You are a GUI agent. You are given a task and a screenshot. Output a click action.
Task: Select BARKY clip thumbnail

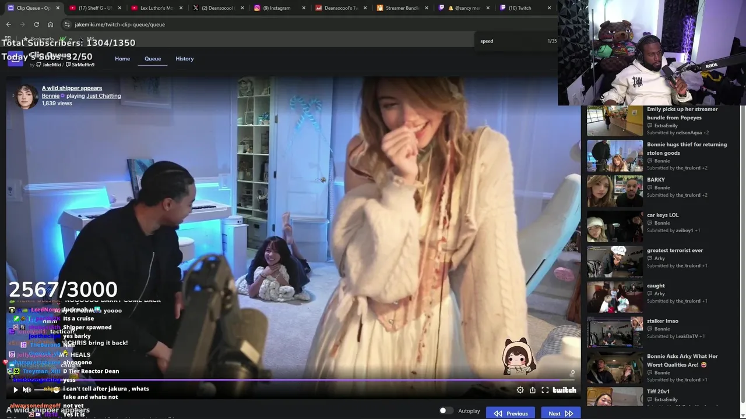(615, 191)
